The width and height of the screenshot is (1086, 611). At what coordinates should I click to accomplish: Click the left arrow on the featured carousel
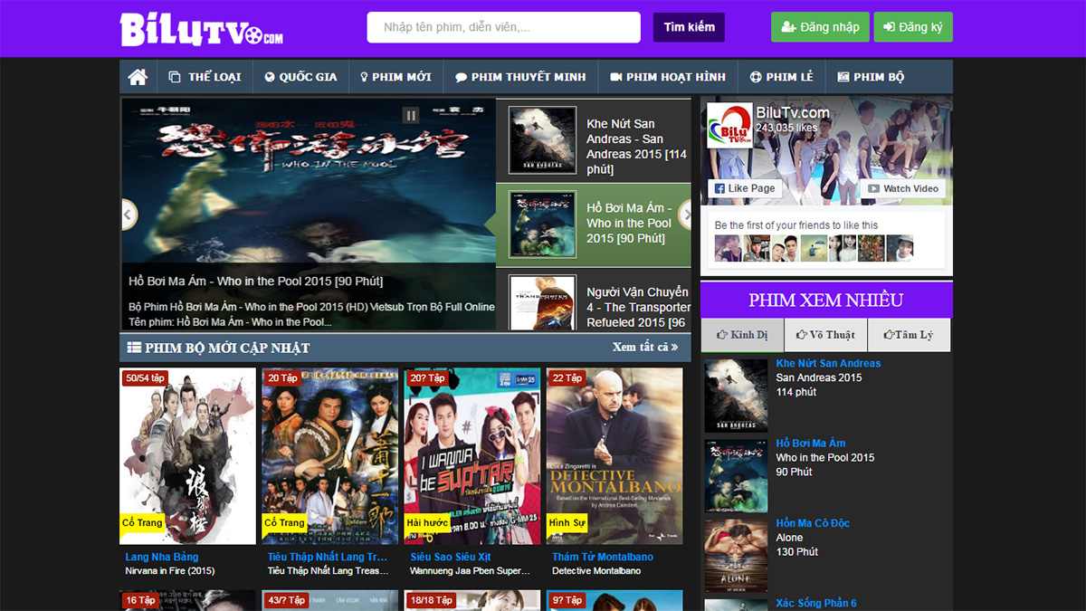pyautogui.click(x=128, y=215)
